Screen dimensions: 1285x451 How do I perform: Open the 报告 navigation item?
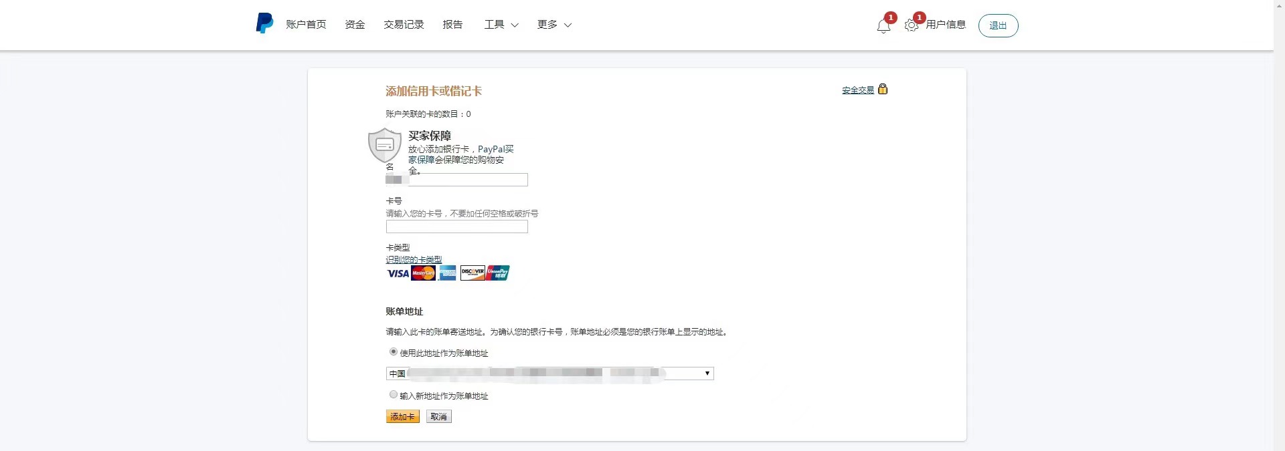pos(452,25)
